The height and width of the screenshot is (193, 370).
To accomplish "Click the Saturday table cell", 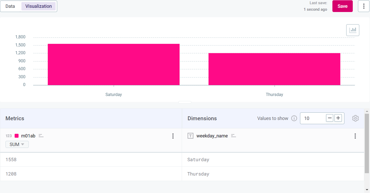I will 273,159.
